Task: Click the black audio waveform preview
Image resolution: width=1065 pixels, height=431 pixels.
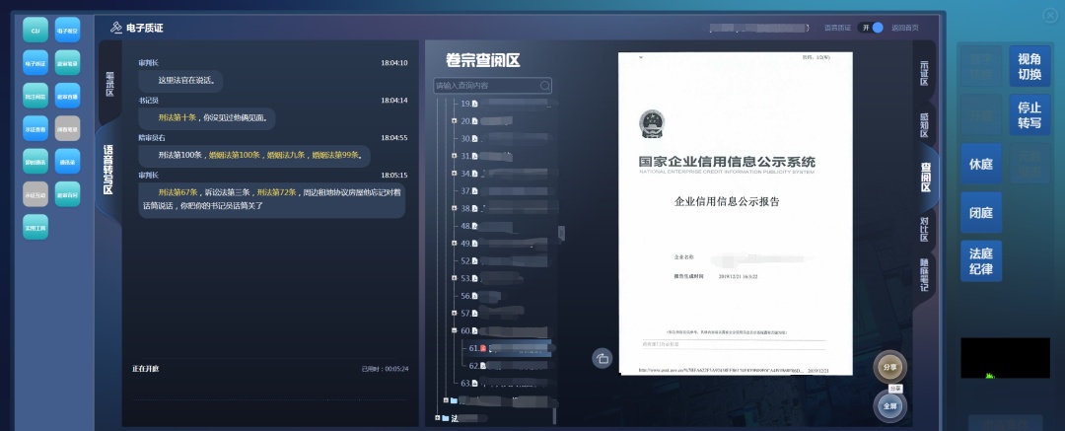Action: point(1005,358)
